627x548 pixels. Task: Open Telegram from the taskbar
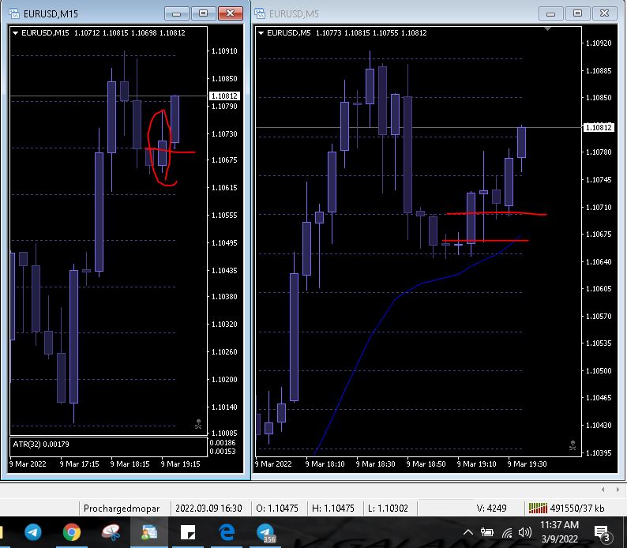(33, 532)
